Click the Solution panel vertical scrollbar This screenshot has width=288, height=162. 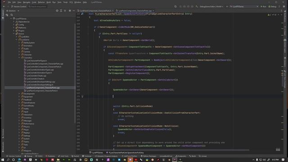coord(75,73)
